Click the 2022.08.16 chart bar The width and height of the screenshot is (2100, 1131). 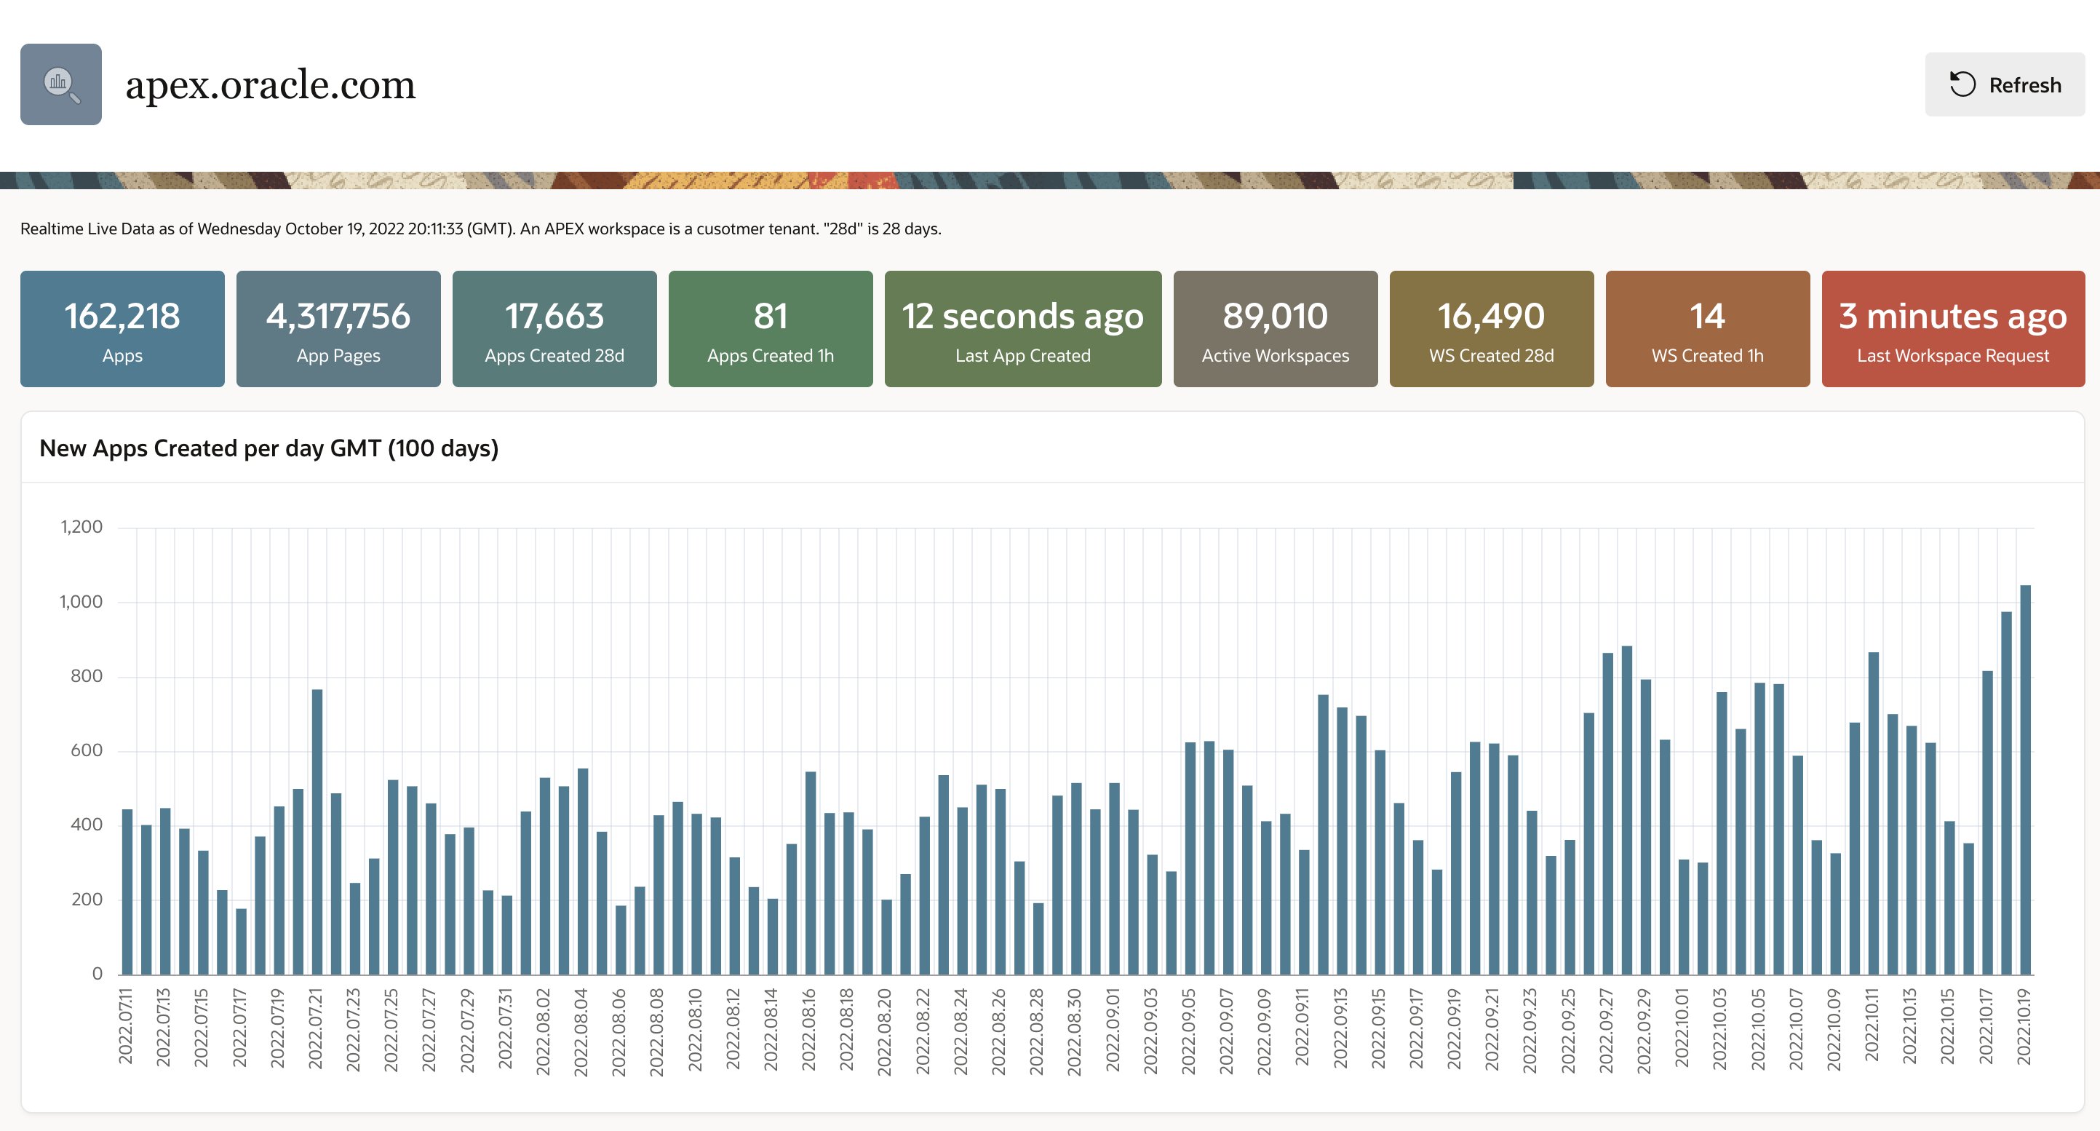[811, 873]
